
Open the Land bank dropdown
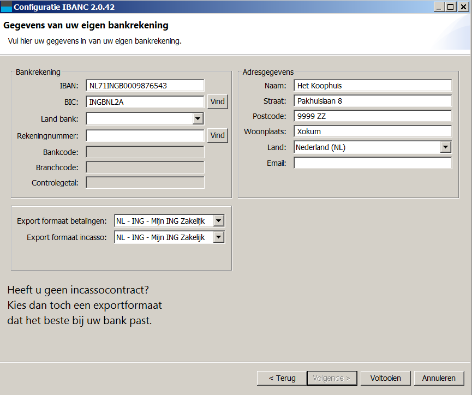tap(198, 119)
